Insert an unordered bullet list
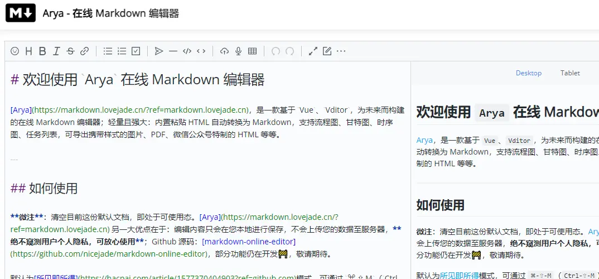This screenshot has height=279, width=599. point(108,51)
